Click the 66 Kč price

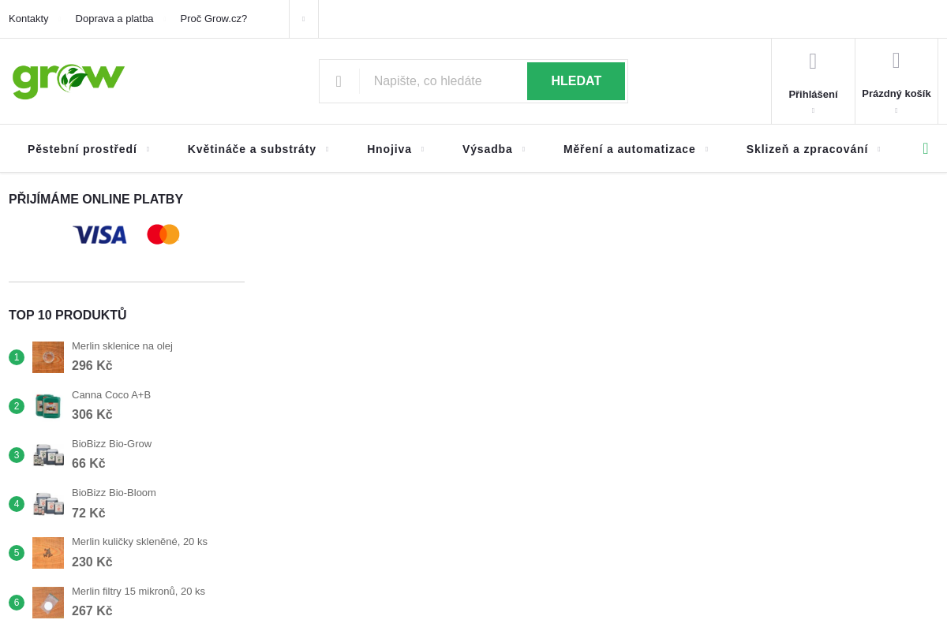click(x=88, y=464)
